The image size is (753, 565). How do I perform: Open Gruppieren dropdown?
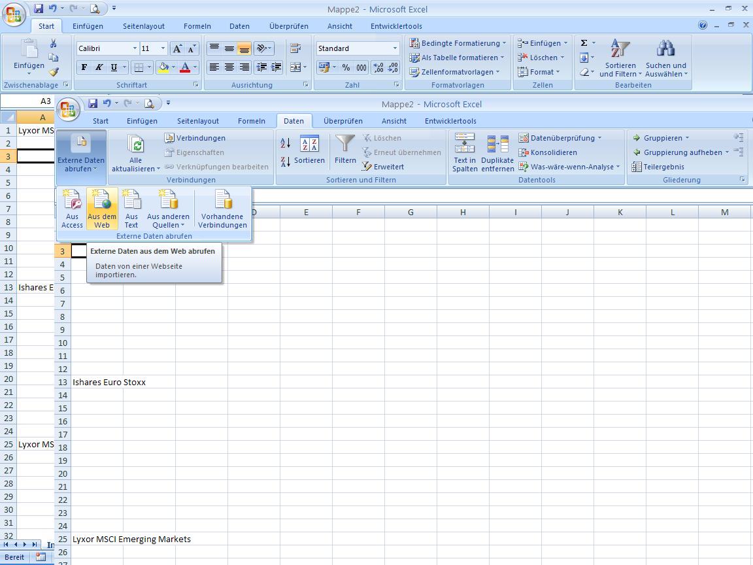[661, 138]
